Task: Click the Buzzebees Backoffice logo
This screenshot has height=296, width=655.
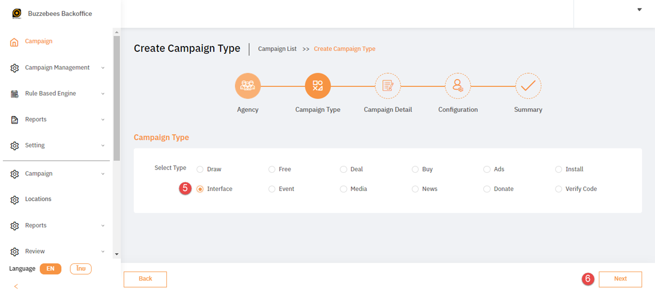Action: click(16, 13)
